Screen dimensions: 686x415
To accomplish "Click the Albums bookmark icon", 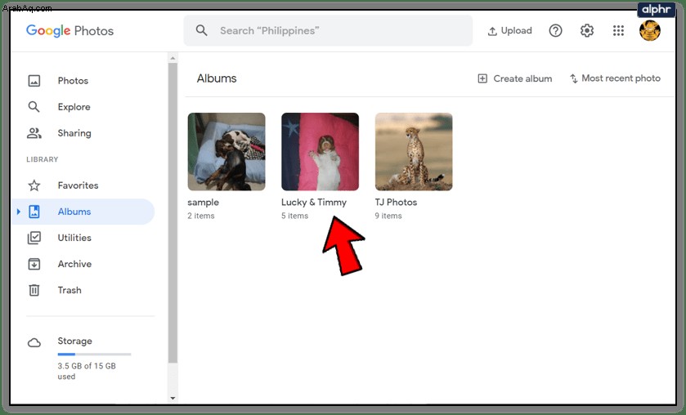I will pos(34,212).
